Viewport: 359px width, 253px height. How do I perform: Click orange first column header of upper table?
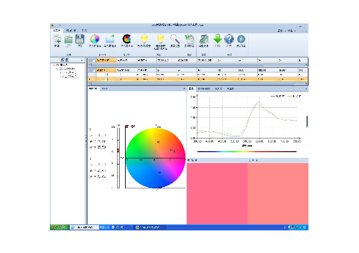106,61
